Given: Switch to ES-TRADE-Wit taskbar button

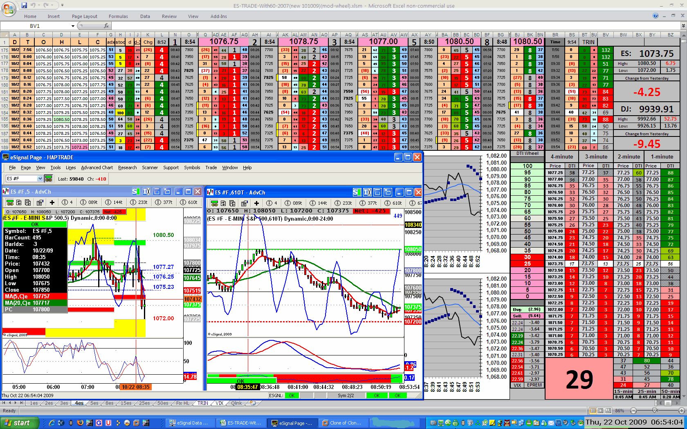Looking at the screenshot, I should 241,423.
